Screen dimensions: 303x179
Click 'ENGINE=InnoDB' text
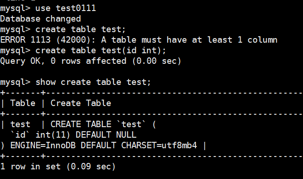click(43, 145)
